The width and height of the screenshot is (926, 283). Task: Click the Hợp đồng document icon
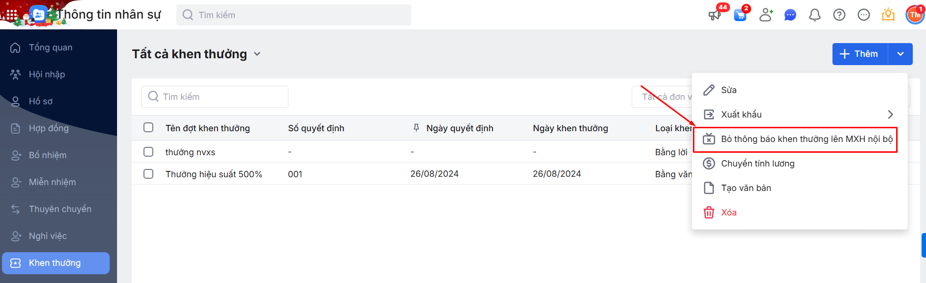[x=16, y=128]
